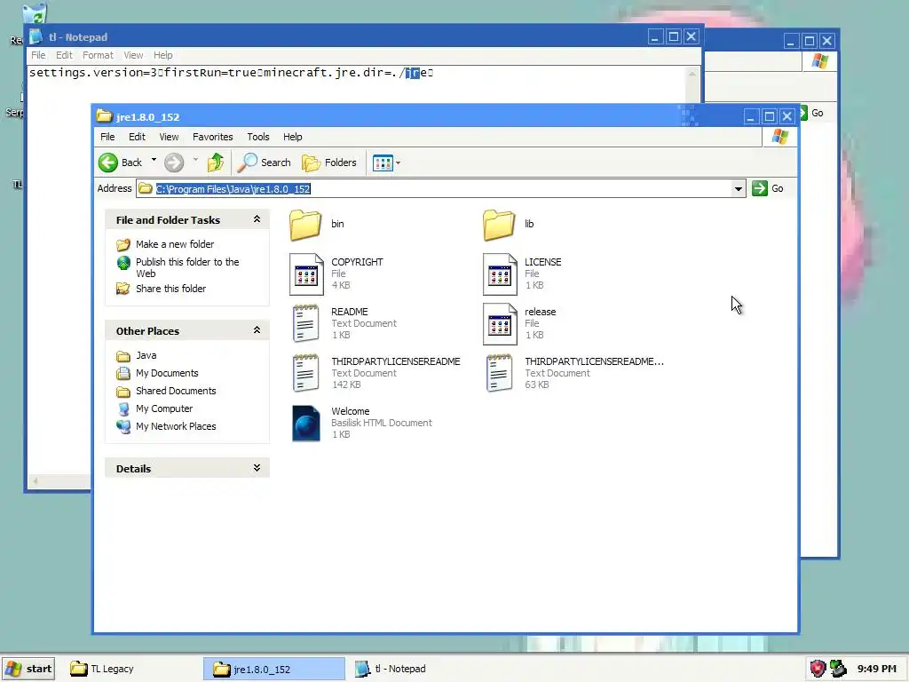Click the Back arrow icon in Explorer toolbar
909x682 pixels.
tap(107, 163)
